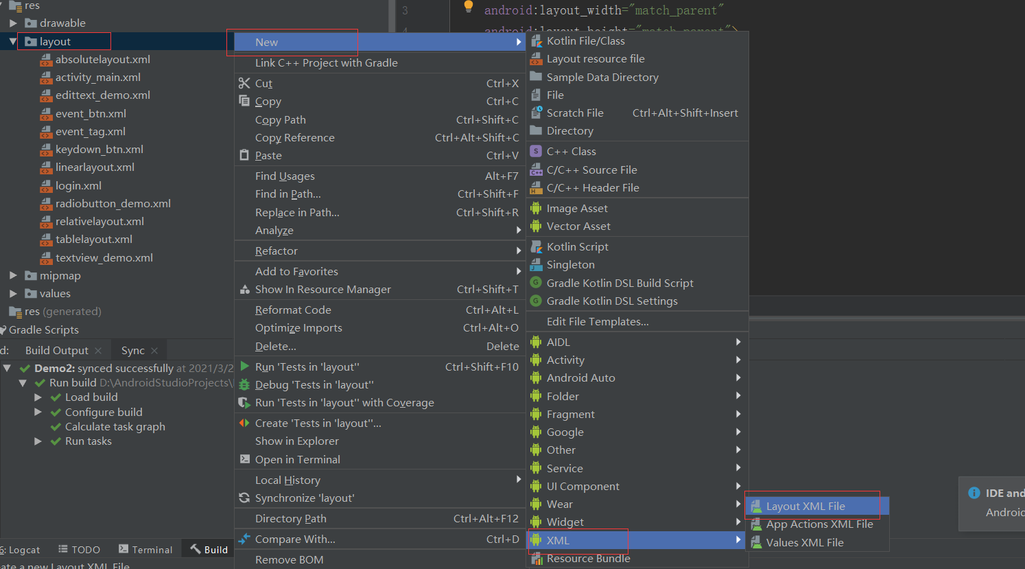Click the Compare With arrows icon
1025x569 pixels.
(x=244, y=539)
